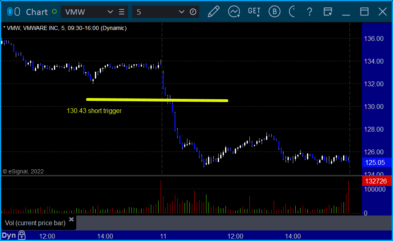Select the pencil drawing tools icon
393x241 pixels.
[214, 11]
